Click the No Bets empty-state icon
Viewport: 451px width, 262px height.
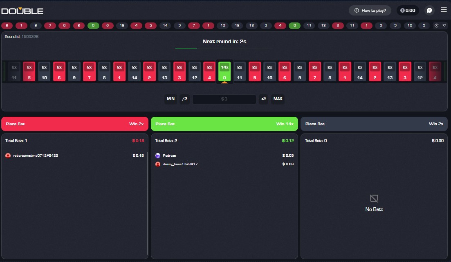coord(374,199)
